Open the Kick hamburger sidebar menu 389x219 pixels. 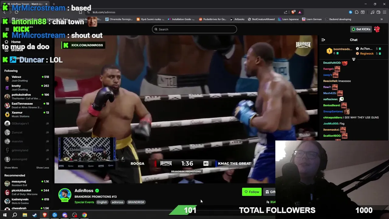point(7,29)
